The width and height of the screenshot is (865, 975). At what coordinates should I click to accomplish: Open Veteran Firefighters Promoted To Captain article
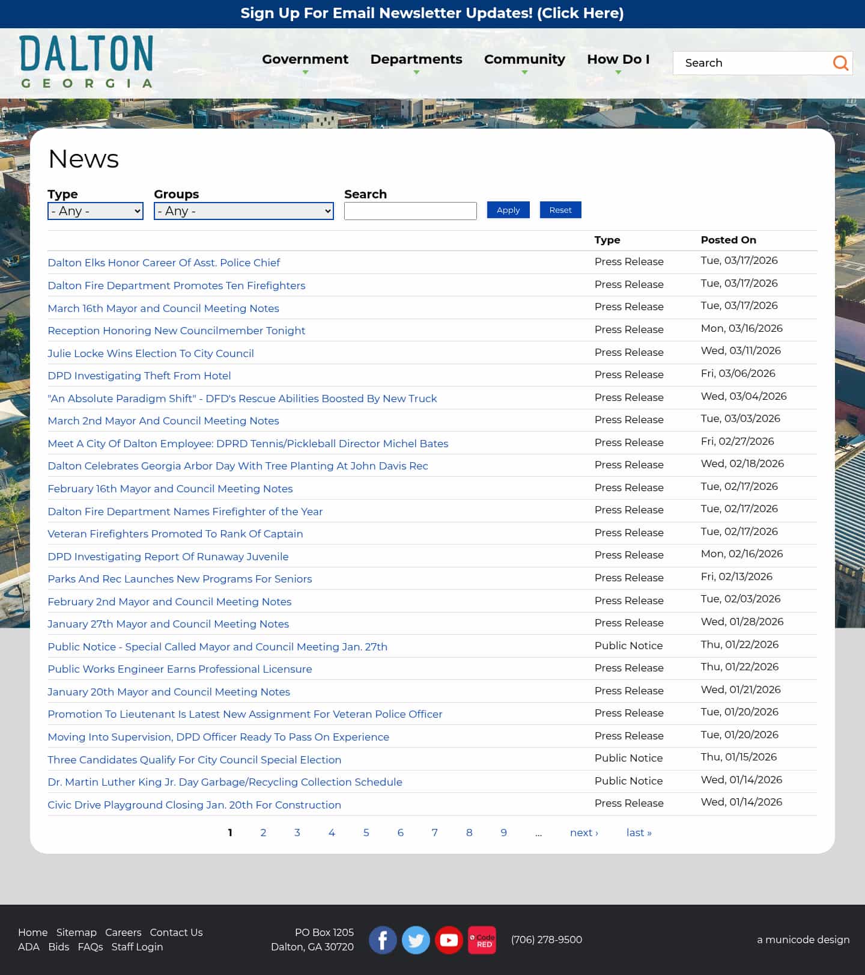coord(175,534)
